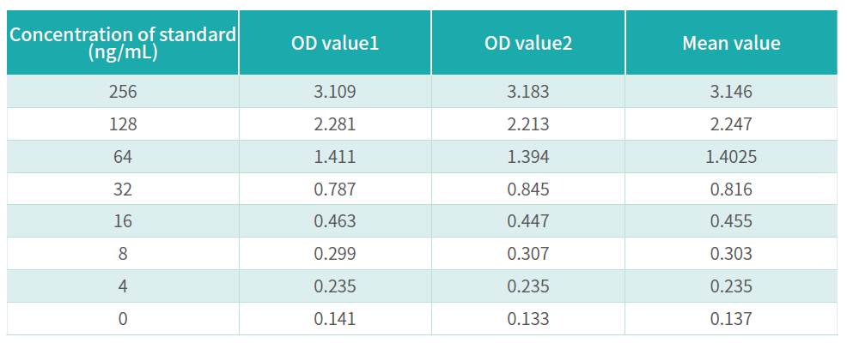Select the 2.281 cell

(x=335, y=124)
